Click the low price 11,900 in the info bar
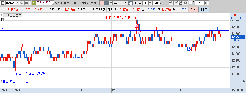 181,10
